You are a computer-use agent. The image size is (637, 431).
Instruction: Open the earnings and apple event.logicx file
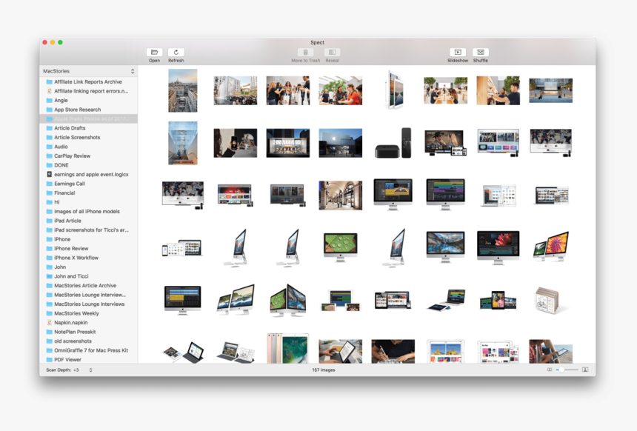(x=87, y=174)
